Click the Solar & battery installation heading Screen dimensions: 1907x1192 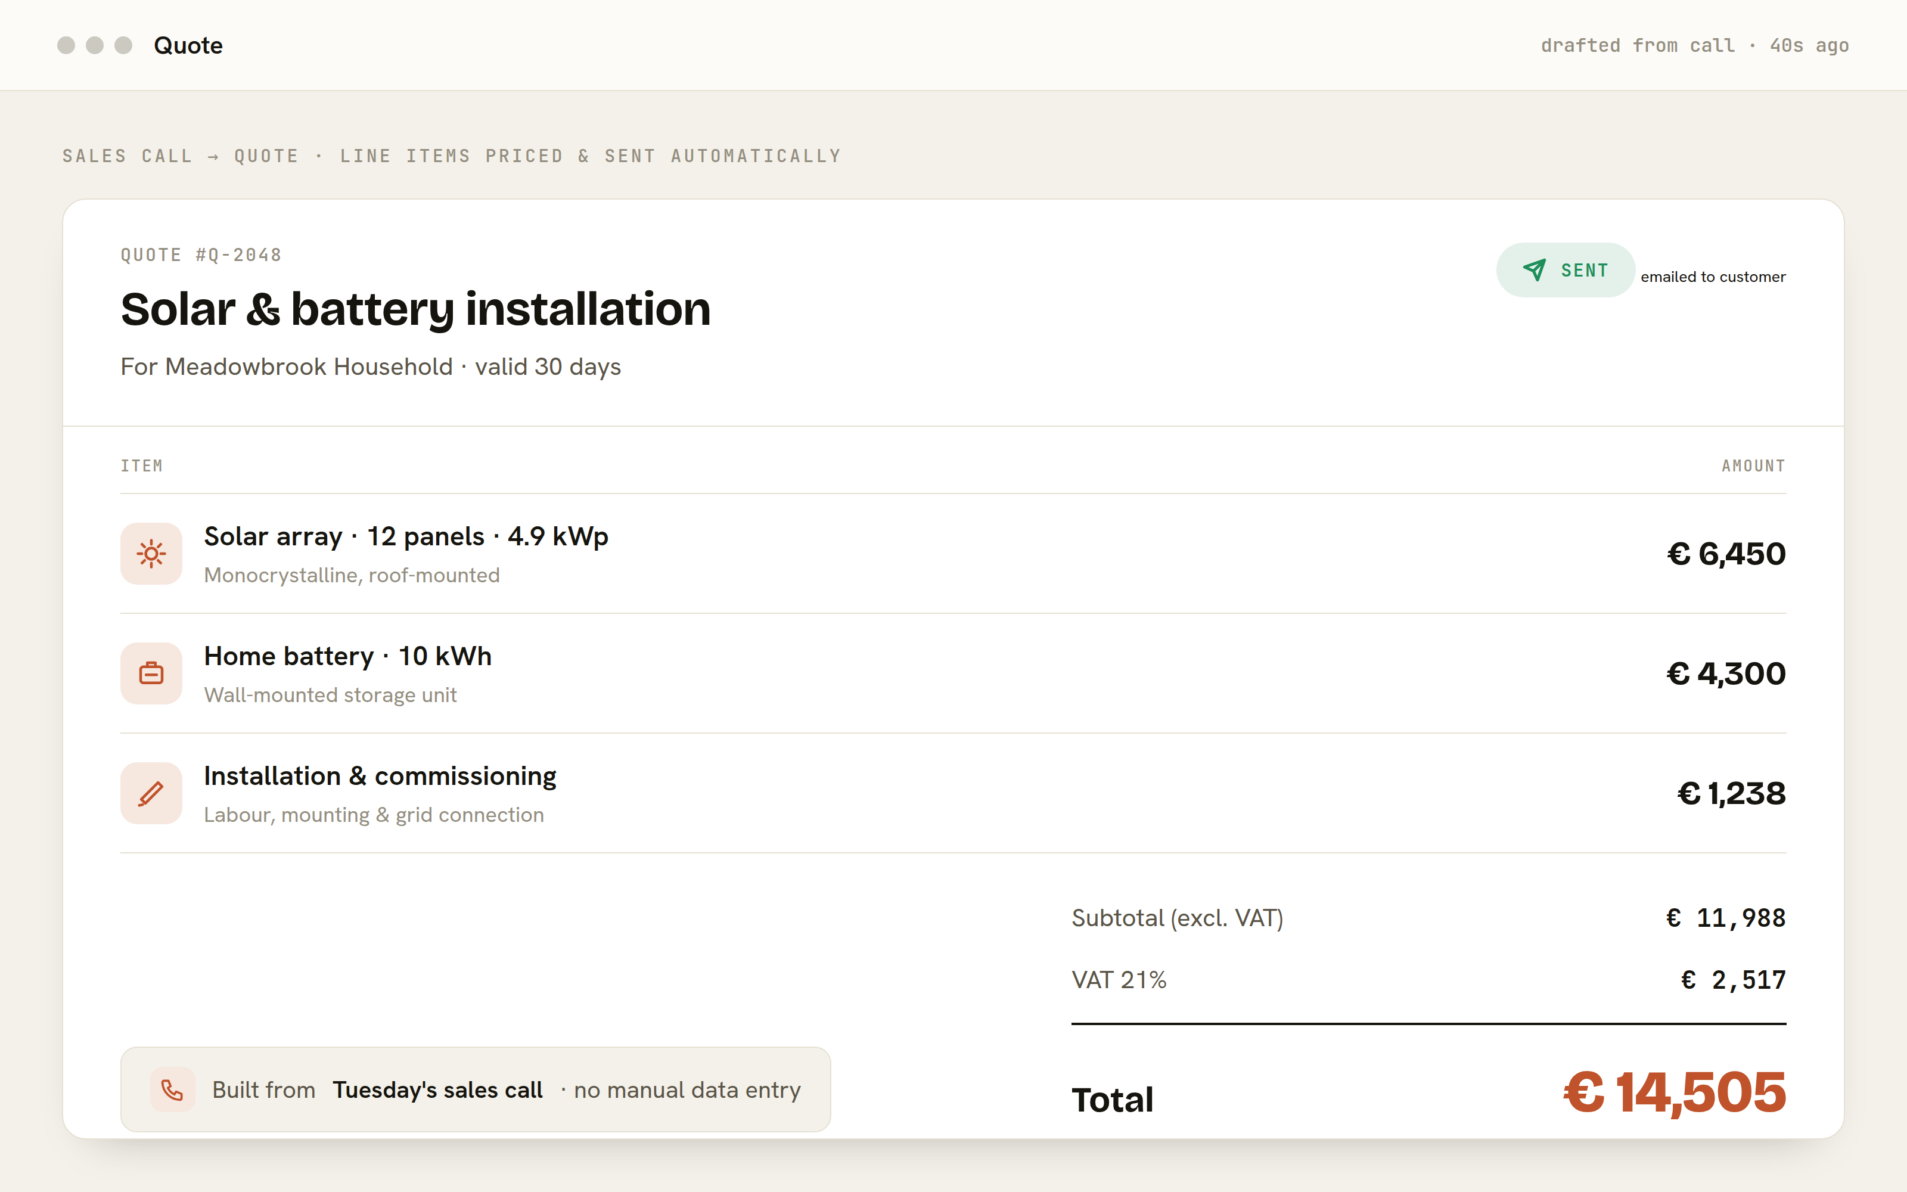click(x=415, y=309)
